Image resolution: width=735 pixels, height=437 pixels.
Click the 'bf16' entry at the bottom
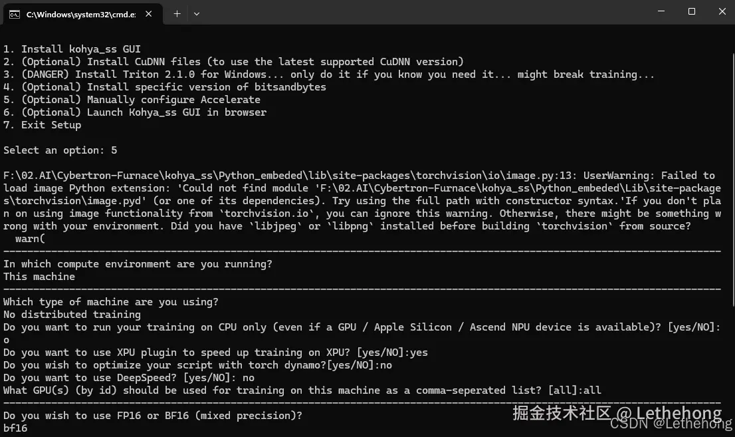click(x=15, y=428)
